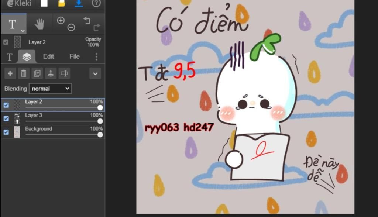Image resolution: width=378 pixels, height=217 pixels.
Task: Delete the selected layer with trash icon
Action: click(24, 73)
